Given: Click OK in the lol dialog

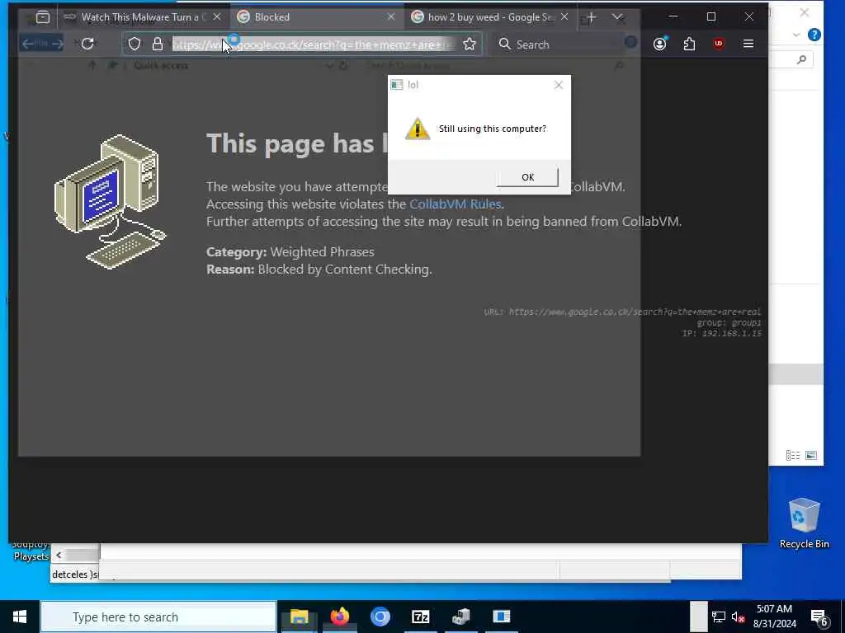Looking at the screenshot, I should (x=527, y=177).
